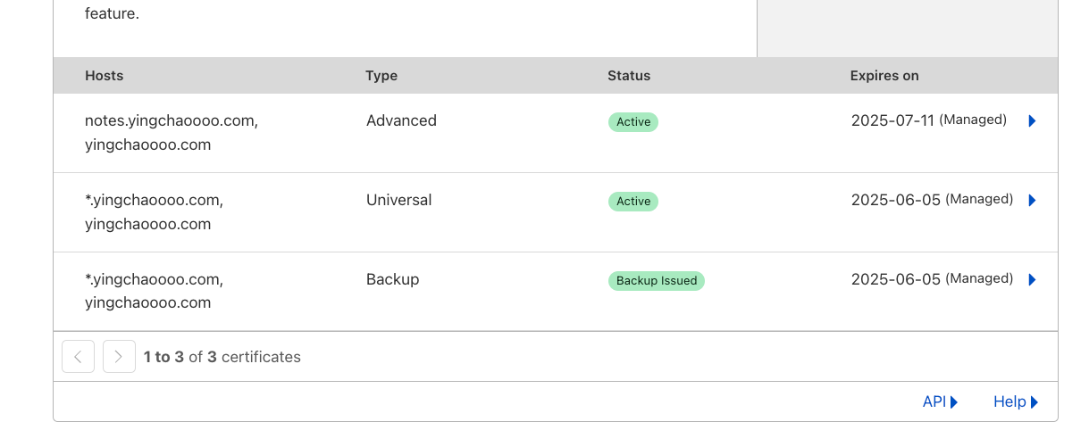Expand the Backup certificate row arrow
Image resolution: width=1089 pixels, height=430 pixels.
tap(1032, 279)
